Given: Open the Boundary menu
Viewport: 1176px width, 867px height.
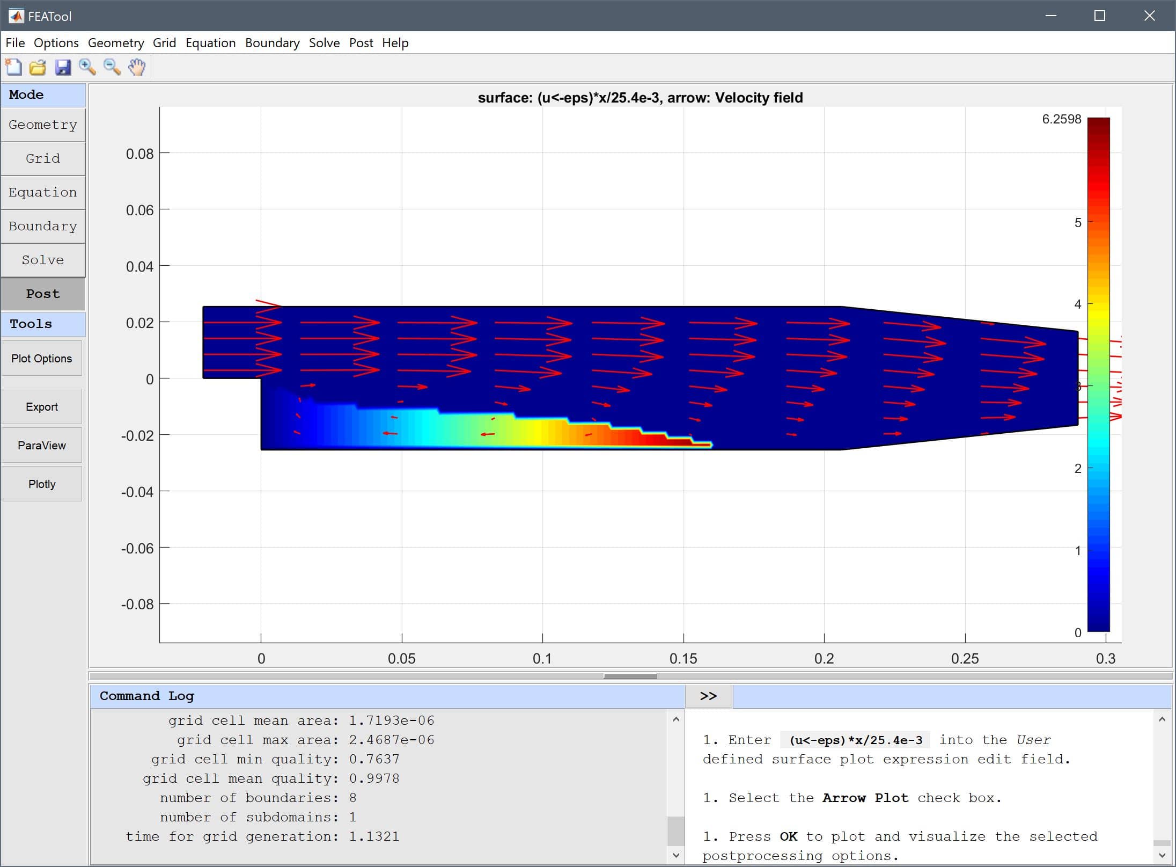Looking at the screenshot, I should click(273, 43).
